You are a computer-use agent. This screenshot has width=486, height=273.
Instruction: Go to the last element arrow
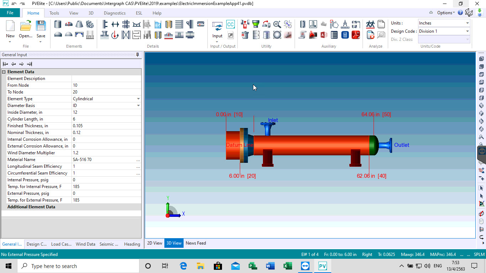pos(30,64)
